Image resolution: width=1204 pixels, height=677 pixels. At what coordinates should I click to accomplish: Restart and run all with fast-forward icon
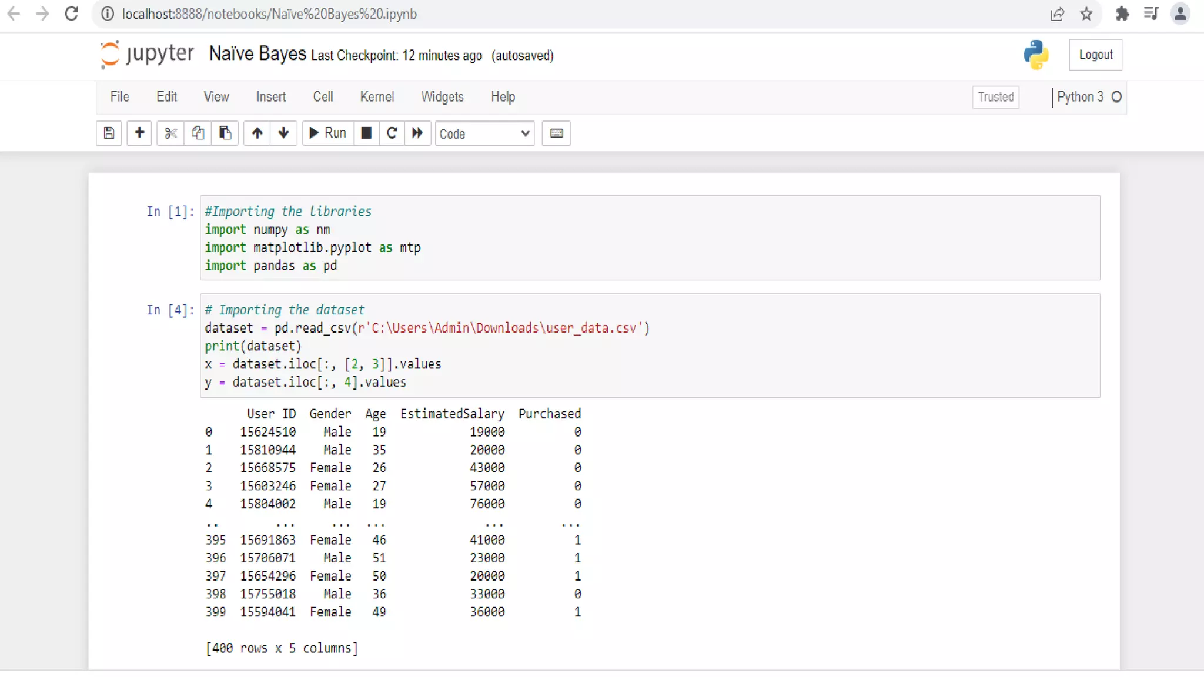pyautogui.click(x=417, y=133)
